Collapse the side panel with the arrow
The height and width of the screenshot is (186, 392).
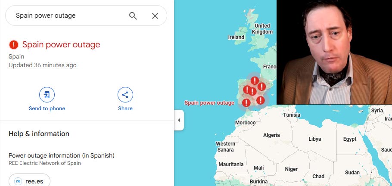pos(179,120)
